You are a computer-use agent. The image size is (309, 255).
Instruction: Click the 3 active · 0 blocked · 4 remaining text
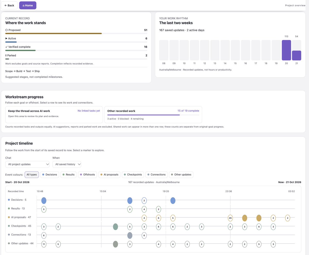click(x=125, y=119)
